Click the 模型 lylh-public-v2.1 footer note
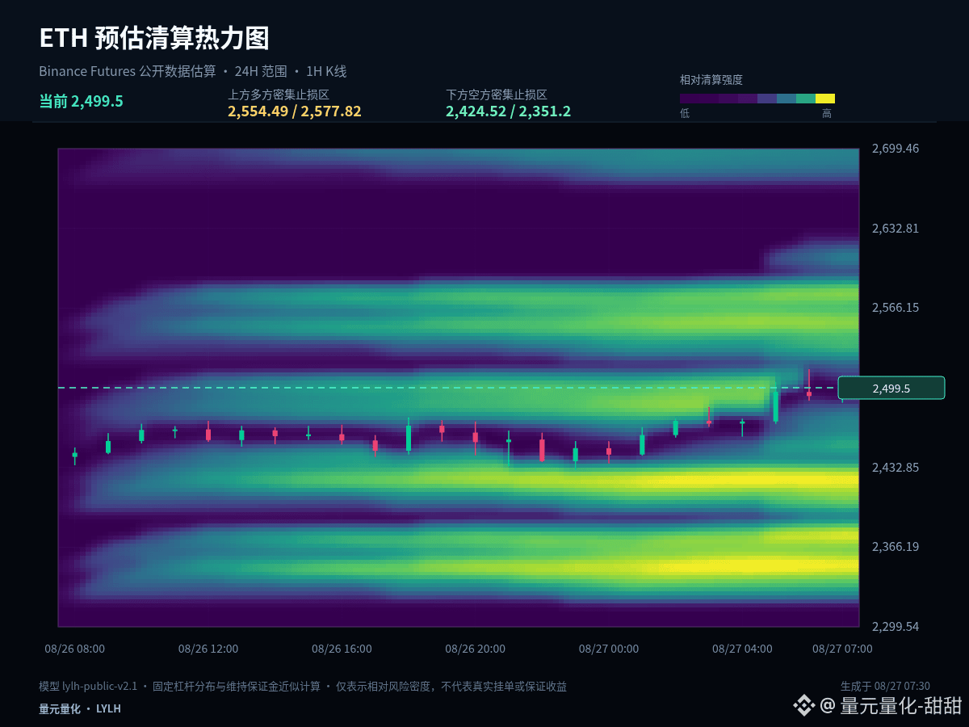The height and width of the screenshot is (727, 969). [x=303, y=687]
